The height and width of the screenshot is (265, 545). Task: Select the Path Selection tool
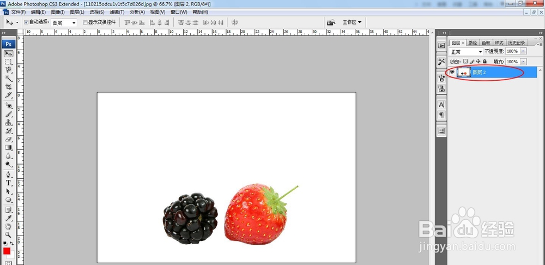coord(8,191)
